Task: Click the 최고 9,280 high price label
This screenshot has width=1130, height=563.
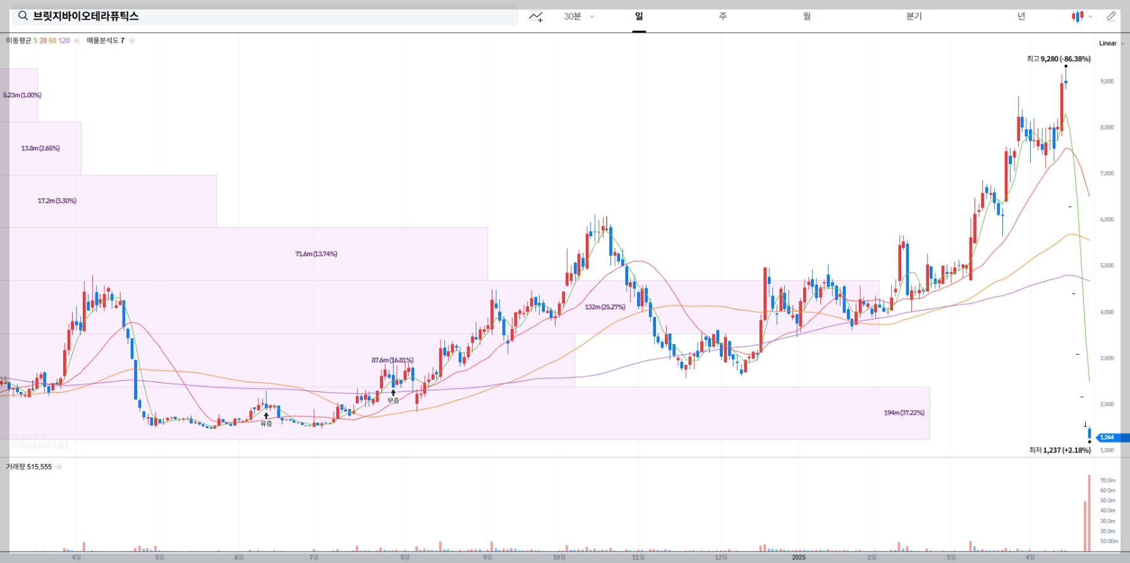Action: coord(1059,59)
